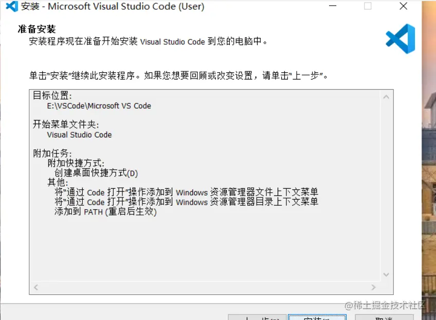Click the horizontal scroll right arrow
Screen dimensions: 436x320
373,287
